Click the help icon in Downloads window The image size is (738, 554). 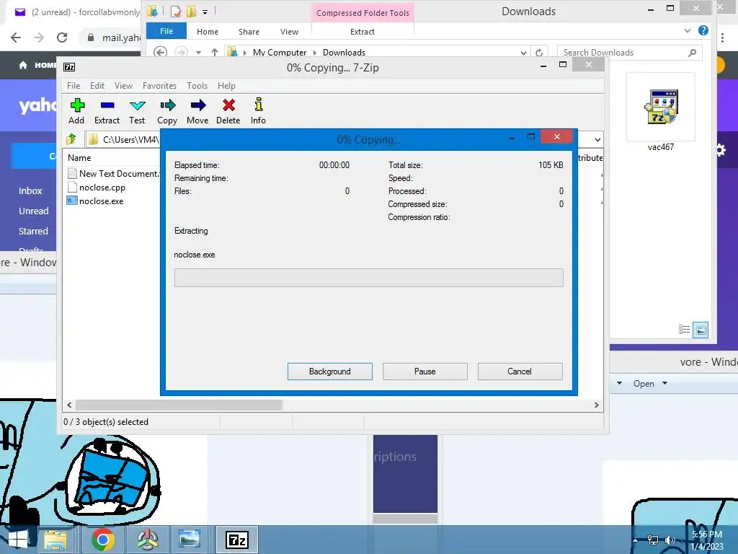coord(703,30)
